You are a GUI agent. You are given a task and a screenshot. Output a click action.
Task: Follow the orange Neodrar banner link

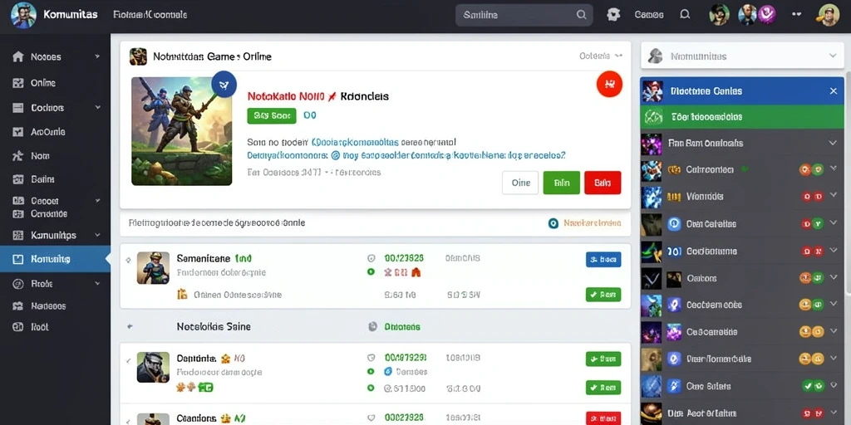coord(593,222)
